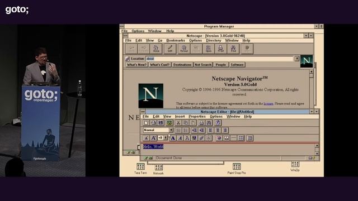Viewport: 358px width, 201px height.
Task: Increase font size with large A icon
Action: click(153, 138)
